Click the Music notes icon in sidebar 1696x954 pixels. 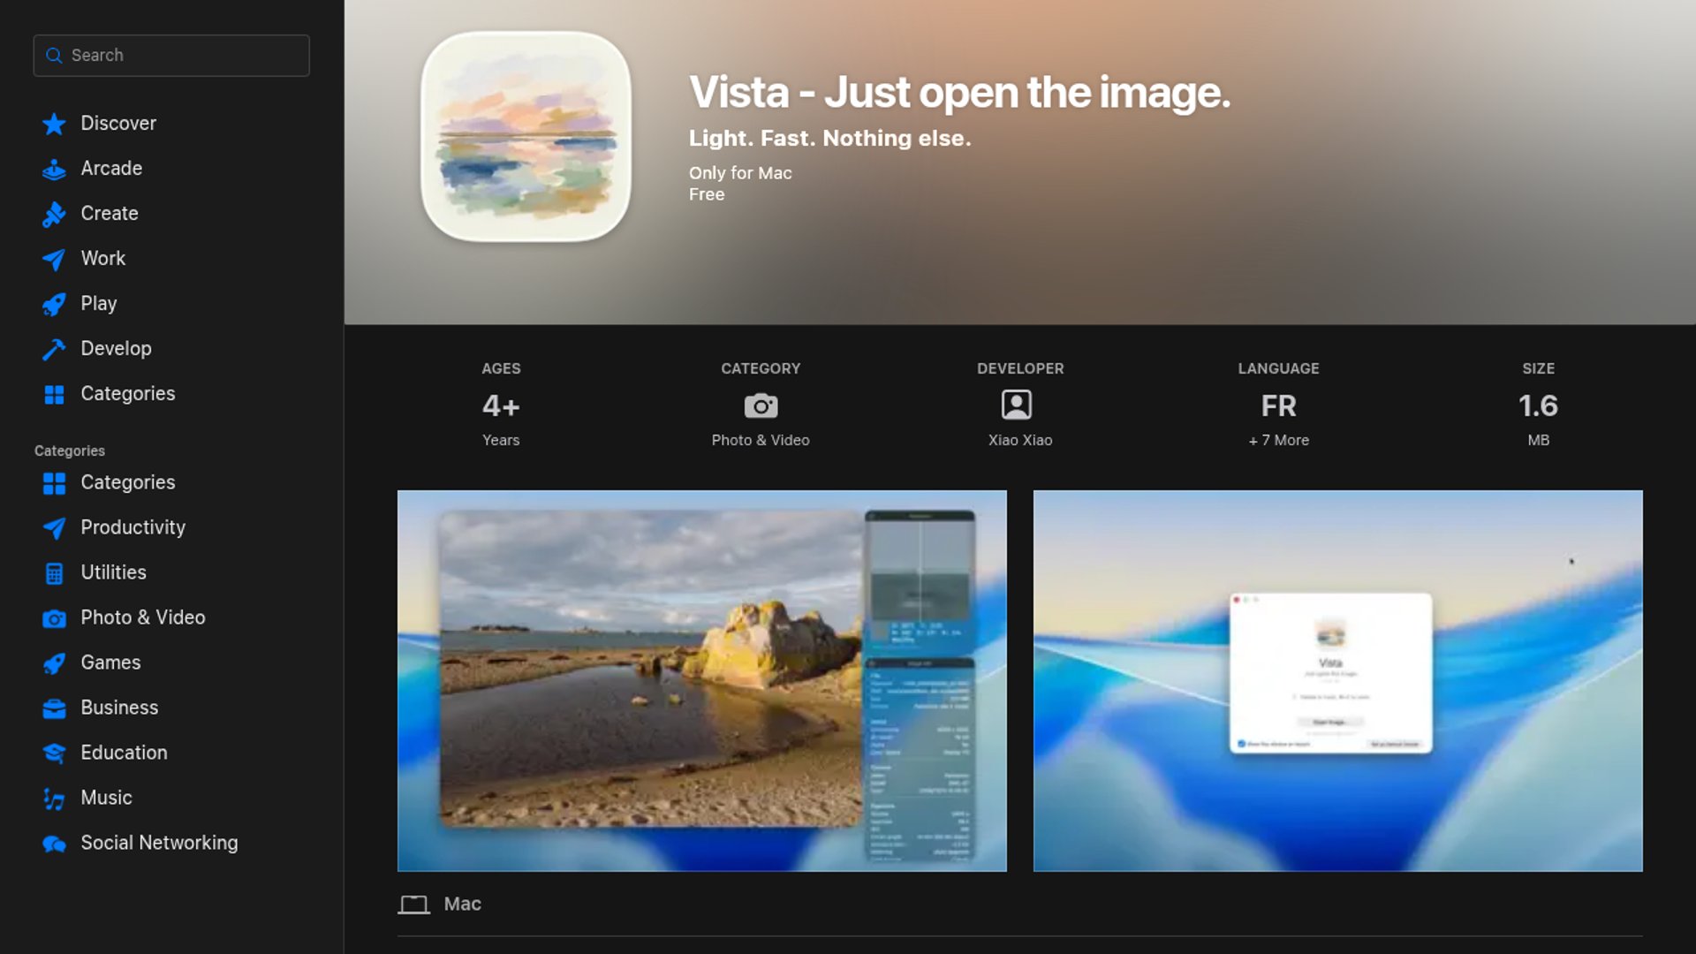point(54,799)
